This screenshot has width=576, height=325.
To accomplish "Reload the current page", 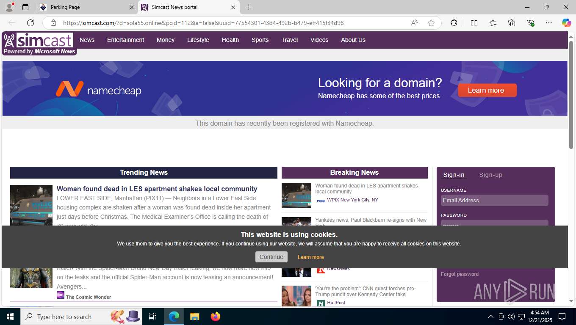I will pyautogui.click(x=30, y=23).
